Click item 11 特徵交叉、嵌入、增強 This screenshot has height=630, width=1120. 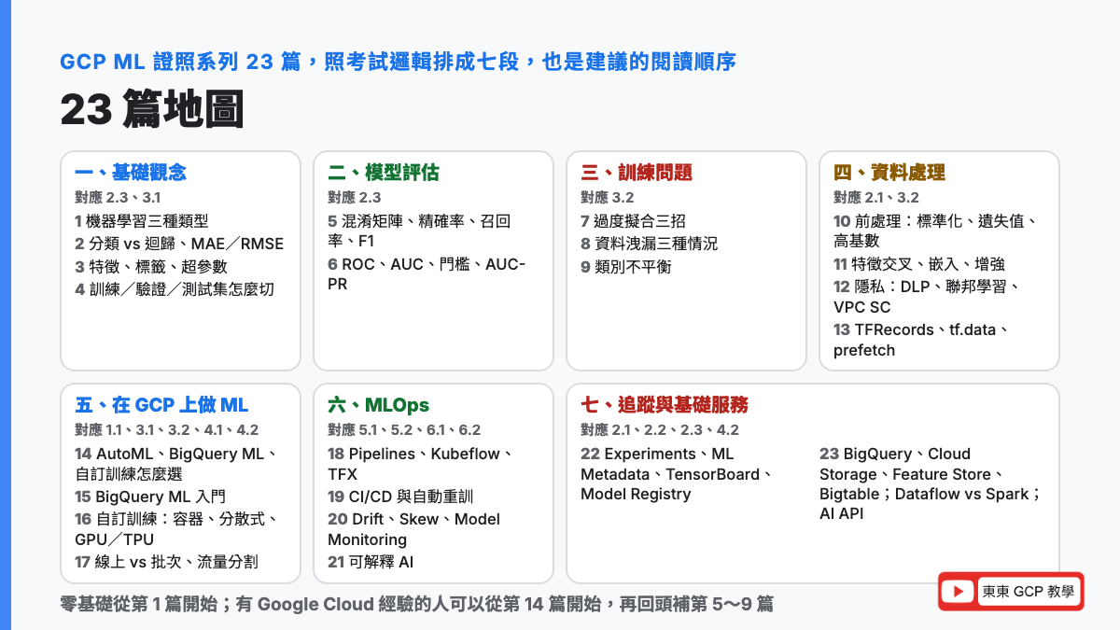(x=919, y=263)
